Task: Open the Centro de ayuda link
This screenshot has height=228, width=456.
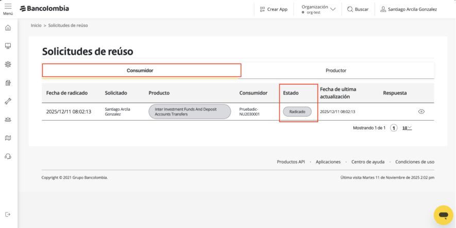Action: pyautogui.click(x=367, y=161)
